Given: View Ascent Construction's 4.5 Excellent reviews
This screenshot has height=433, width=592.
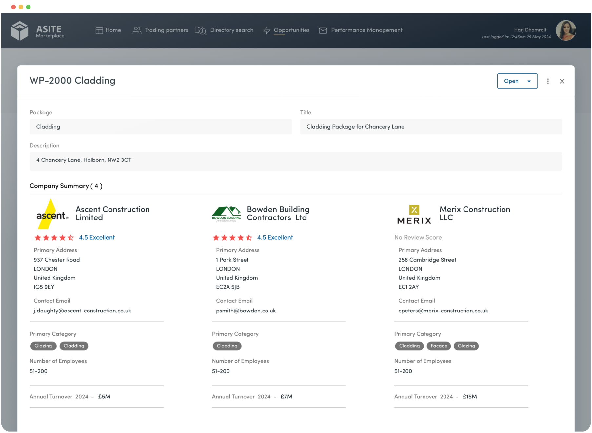Looking at the screenshot, I should pyautogui.click(x=97, y=237).
